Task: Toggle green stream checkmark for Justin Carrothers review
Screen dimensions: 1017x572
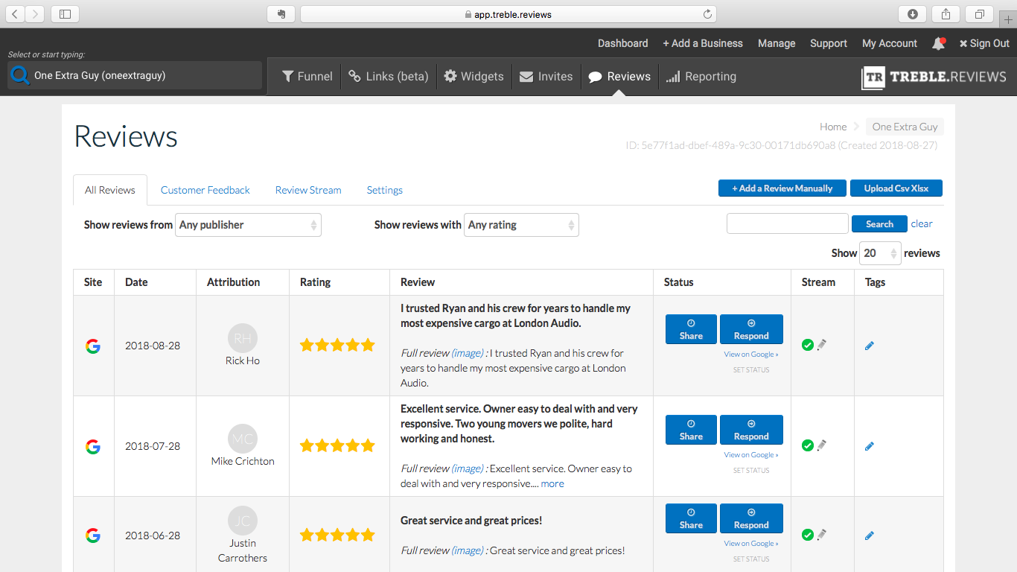Action: click(x=808, y=535)
